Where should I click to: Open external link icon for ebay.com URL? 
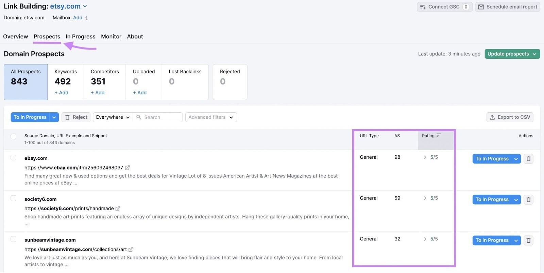tap(127, 168)
